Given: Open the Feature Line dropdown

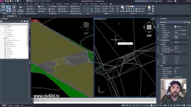Looking at the screenshot, I should 43,9.
